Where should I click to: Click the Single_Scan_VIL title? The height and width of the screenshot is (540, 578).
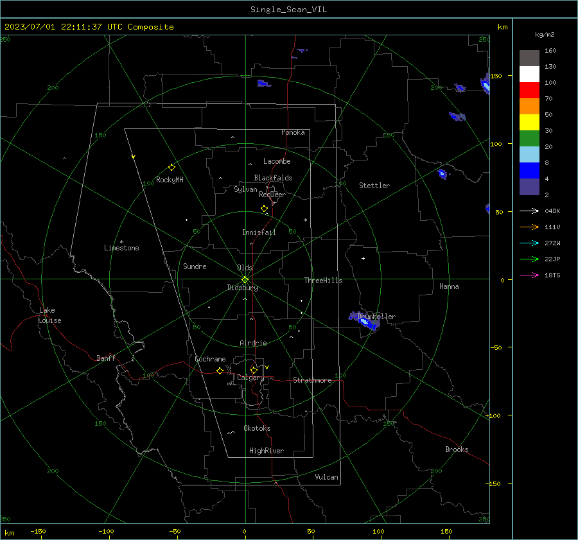coord(288,10)
